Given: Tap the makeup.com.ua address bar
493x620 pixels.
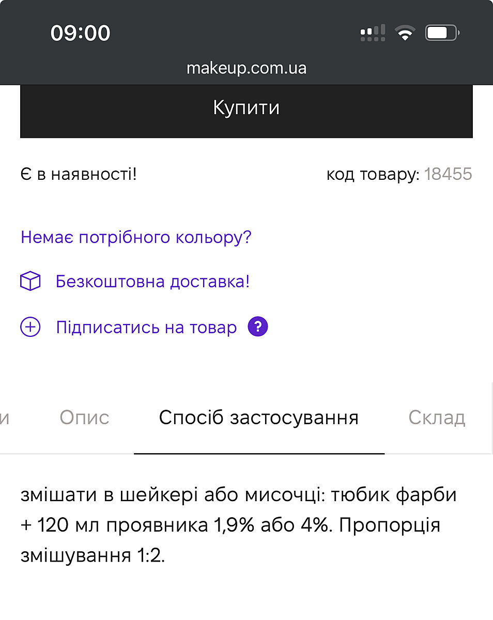Looking at the screenshot, I should click(246, 68).
